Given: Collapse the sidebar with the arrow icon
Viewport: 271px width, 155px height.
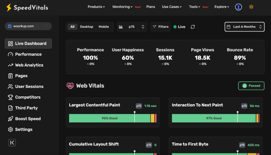Looking at the screenshot, I should 12,143.
